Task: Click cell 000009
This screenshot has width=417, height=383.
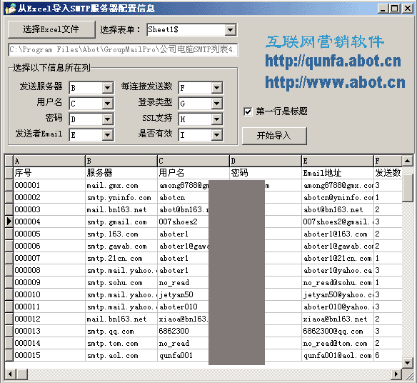Action: pos(49,282)
